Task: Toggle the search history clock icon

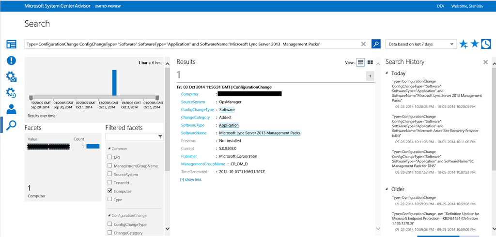Action: click(485, 44)
